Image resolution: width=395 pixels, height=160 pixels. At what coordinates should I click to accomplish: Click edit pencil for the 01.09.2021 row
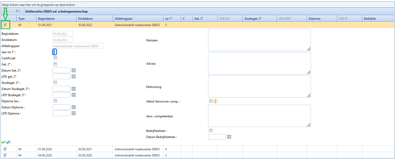tap(5, 25)
